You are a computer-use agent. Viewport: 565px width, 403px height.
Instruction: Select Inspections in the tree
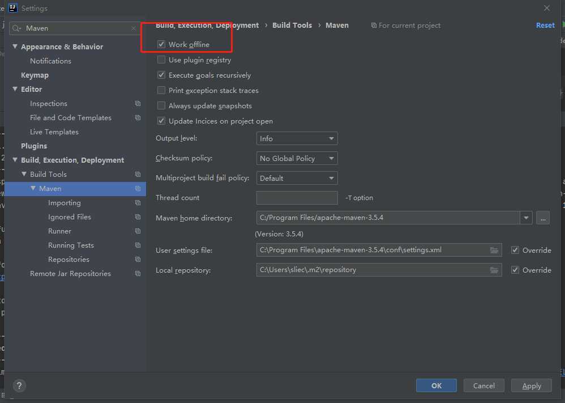(x=49, y=104)
